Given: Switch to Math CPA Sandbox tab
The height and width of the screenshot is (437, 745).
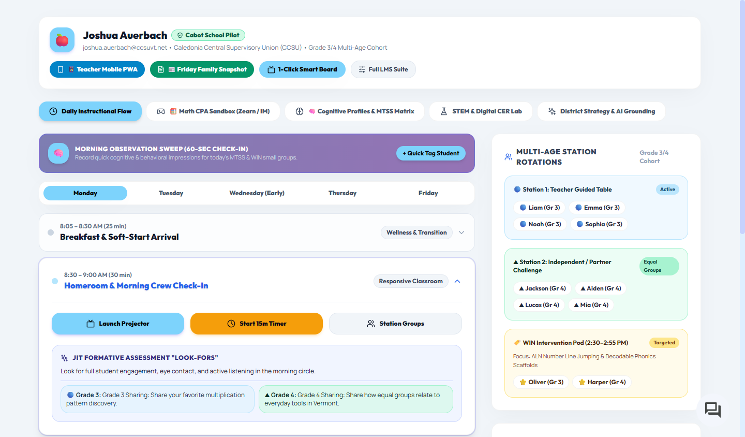Looking at the screenshot, I should tap(214, 111).
